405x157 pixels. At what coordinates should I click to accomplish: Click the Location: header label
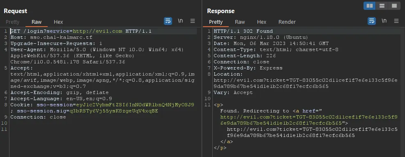click(228, 74)
